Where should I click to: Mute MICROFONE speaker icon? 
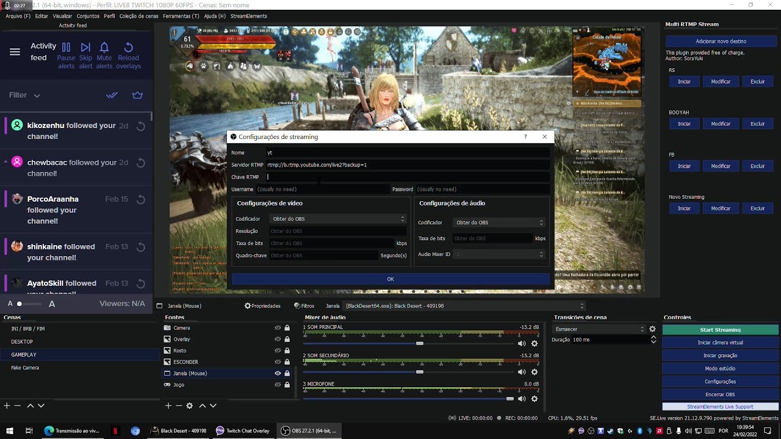click(x=522, y=399)
